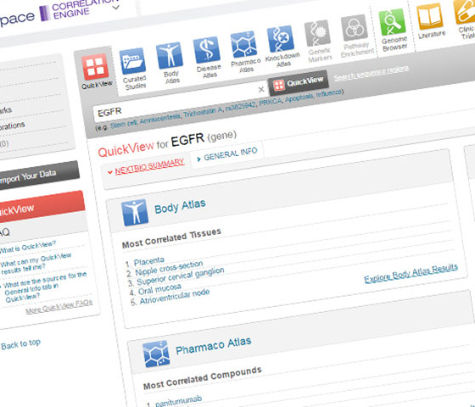Open 'Superior cervical ganglion' link
475x407 pixels.
click(x=181, y=276)
